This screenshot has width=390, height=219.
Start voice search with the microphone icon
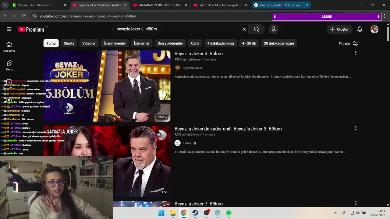tap(274, 29)
